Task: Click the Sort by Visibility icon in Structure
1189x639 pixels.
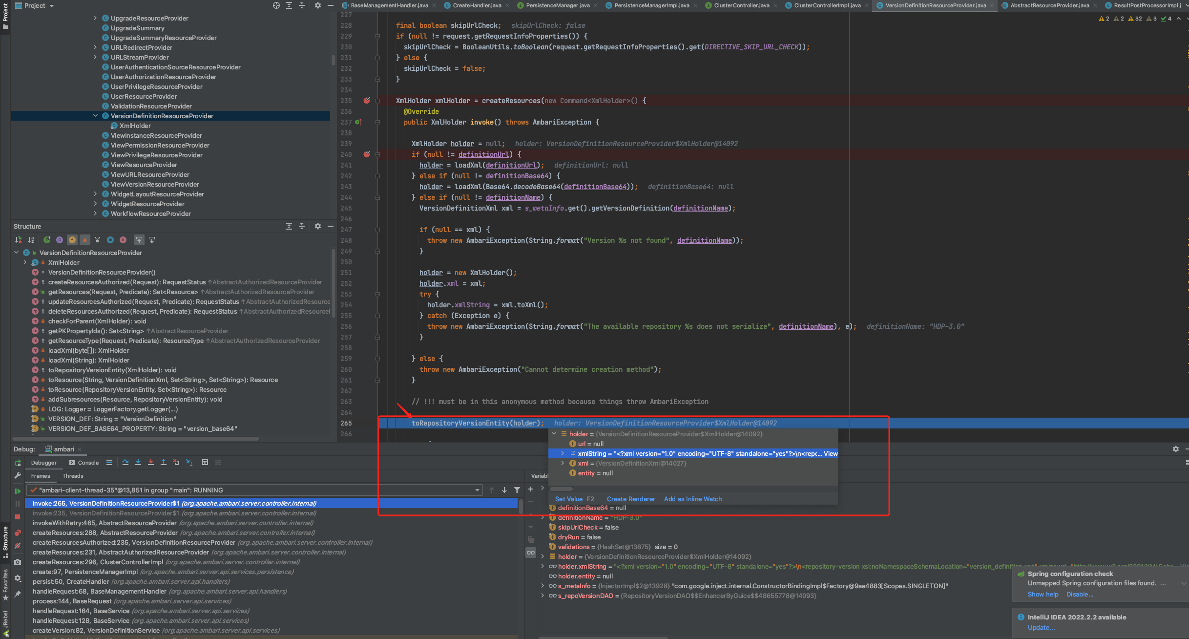Action: tap(18, 240)
